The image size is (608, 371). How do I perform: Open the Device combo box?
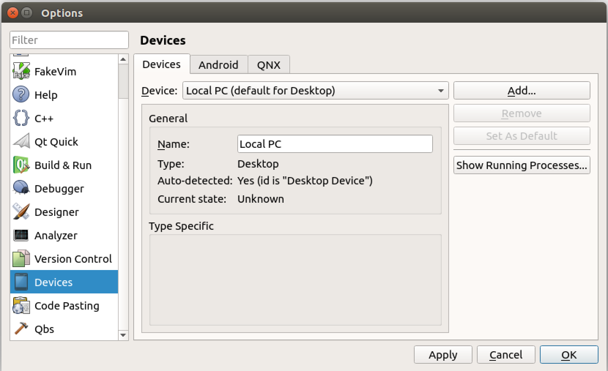[x=315, y=90]
